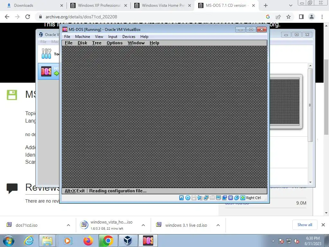Open the Options menu in DOS
The height and width of the screenshot is (247, 329).
(x=115, y=43)
